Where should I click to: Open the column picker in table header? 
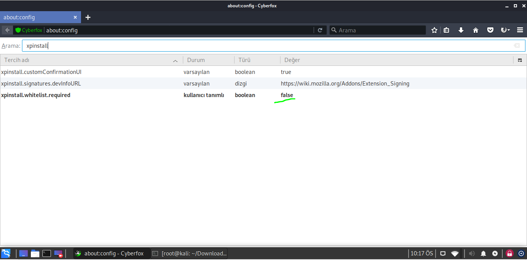pyautogui.click(x=520, y=60)
